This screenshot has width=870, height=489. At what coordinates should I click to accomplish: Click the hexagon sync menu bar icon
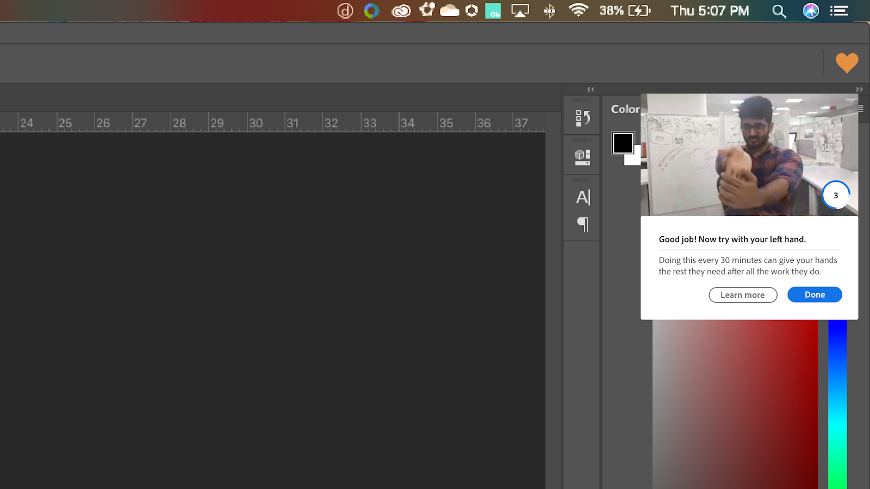click(x=471, y=11)
